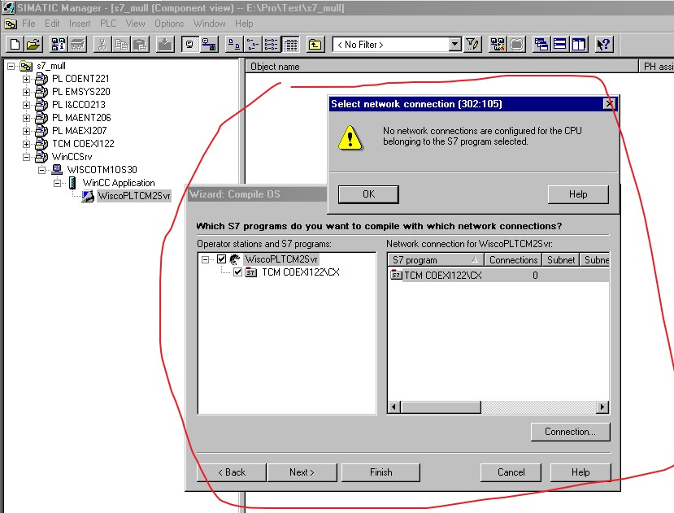Image resolution: width=674 pixels, height=513 pixels.
Task: Close the Select network connection dialog
Action: coord(610,103)
